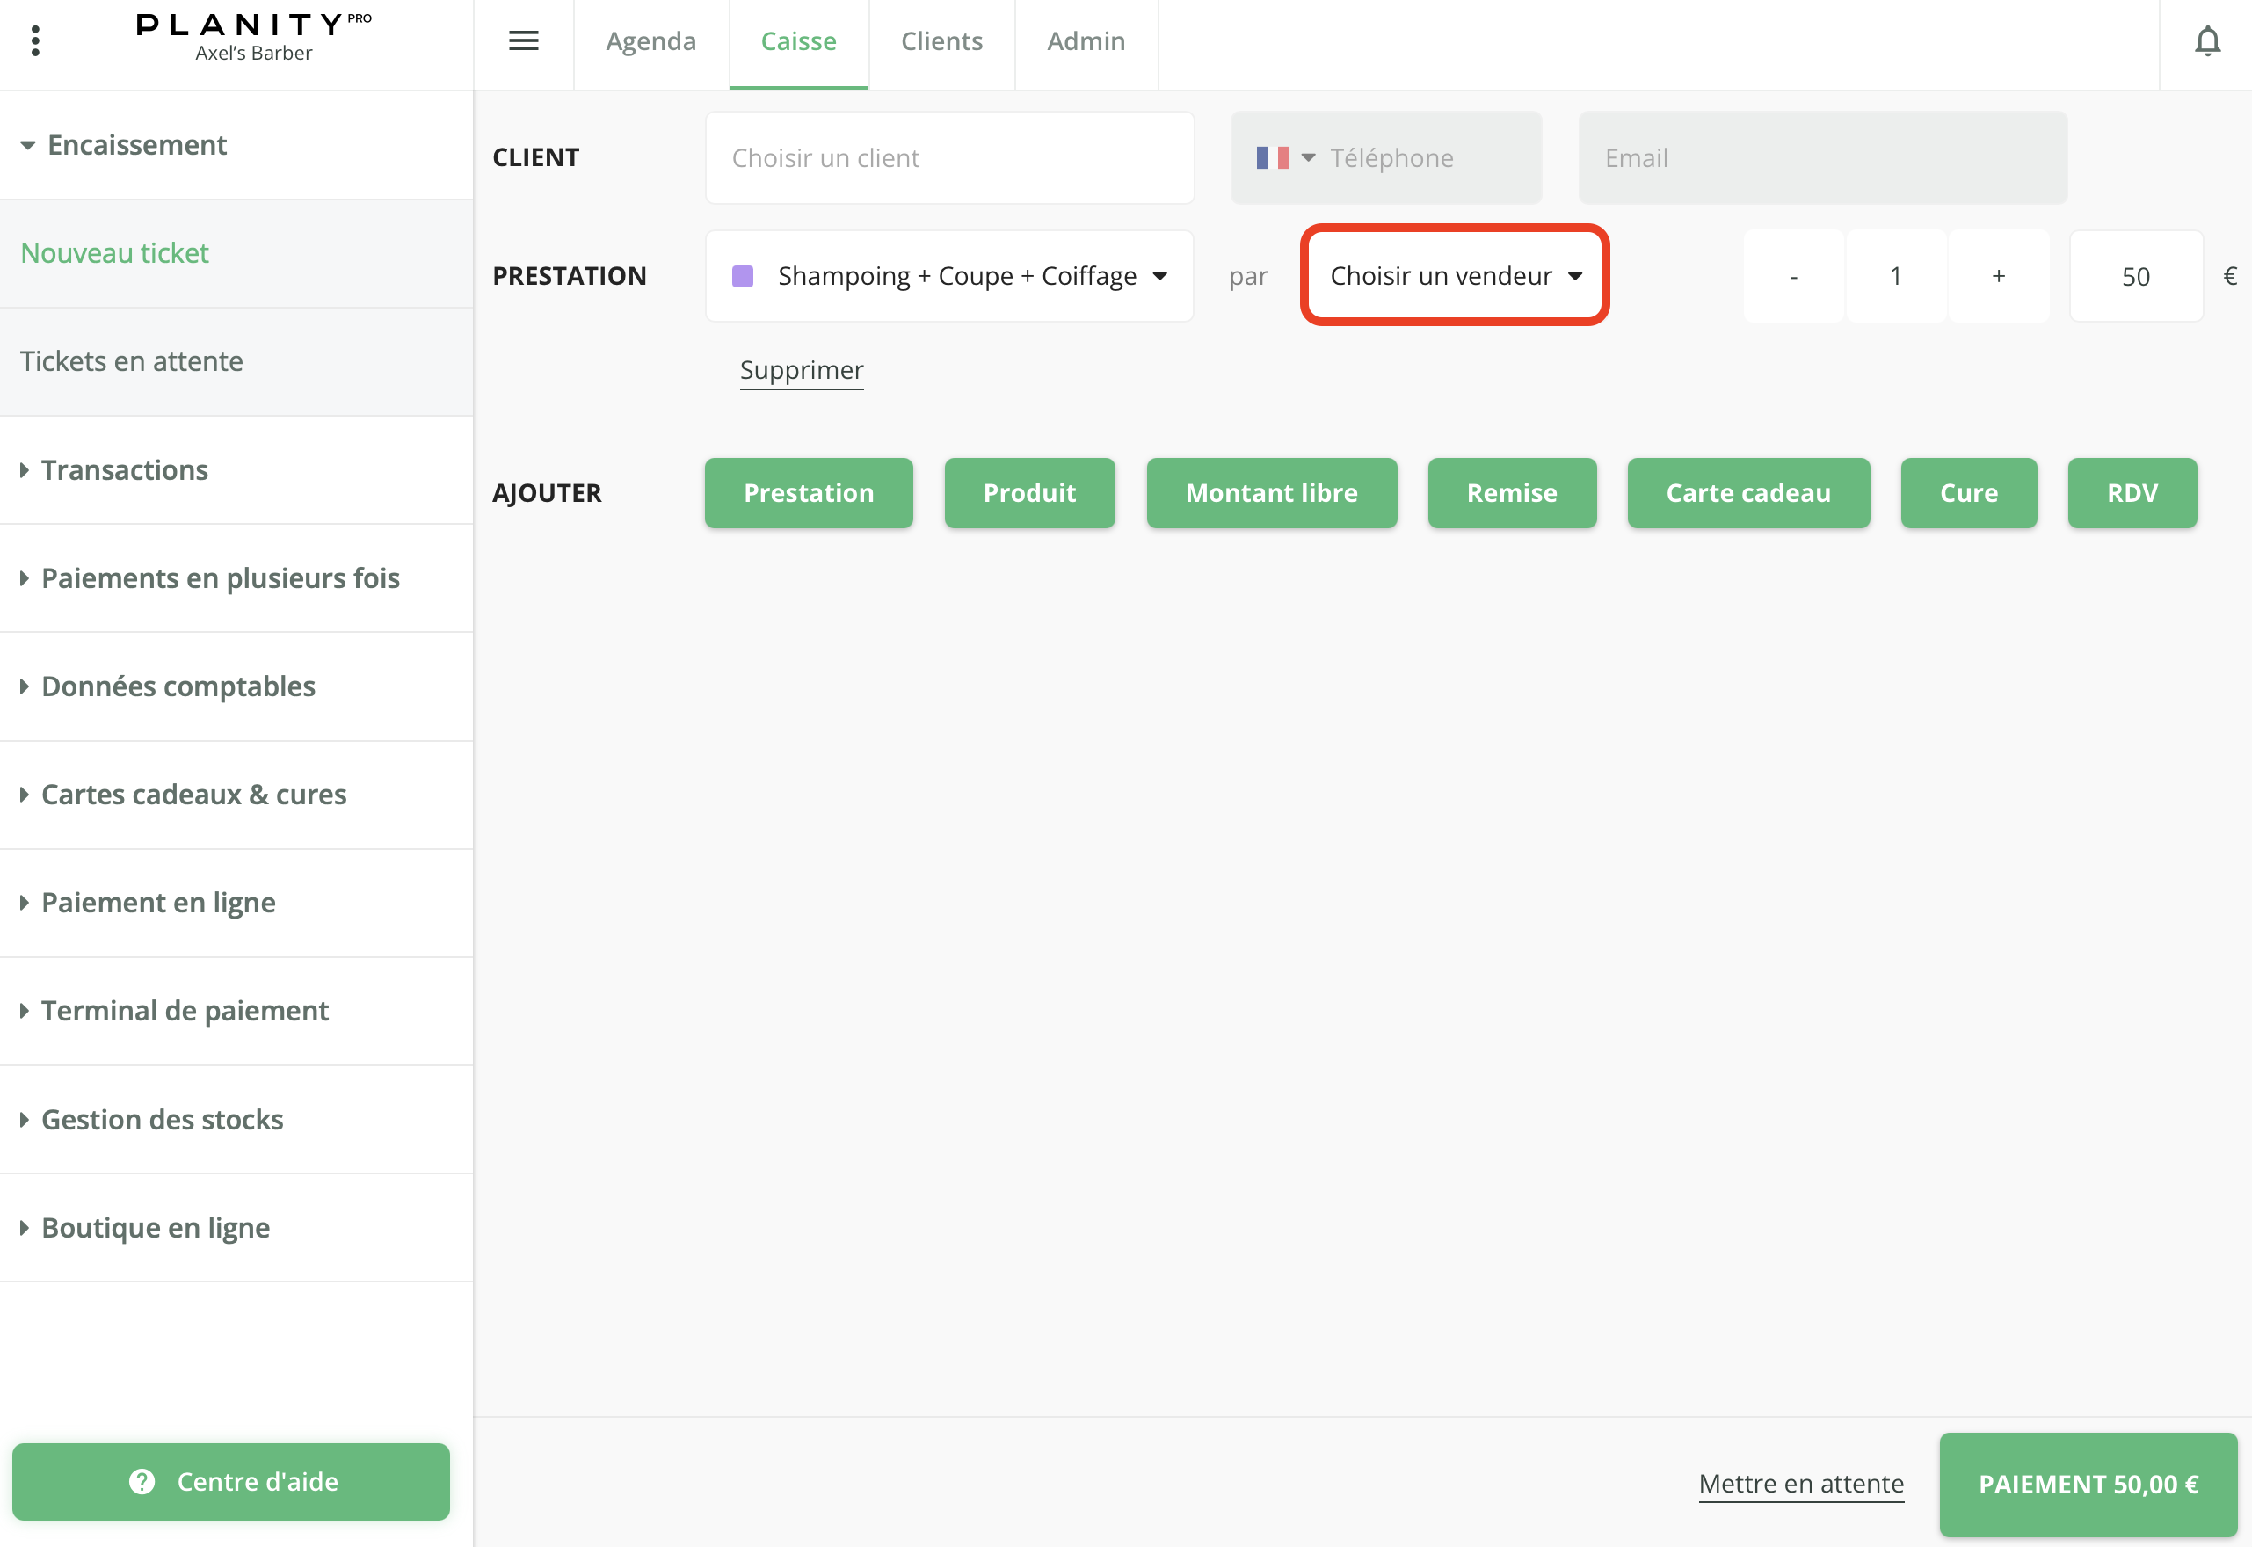Switch to the Clients tab
This screenshot has height=1547, width=2252.
[x=941, y=41]
